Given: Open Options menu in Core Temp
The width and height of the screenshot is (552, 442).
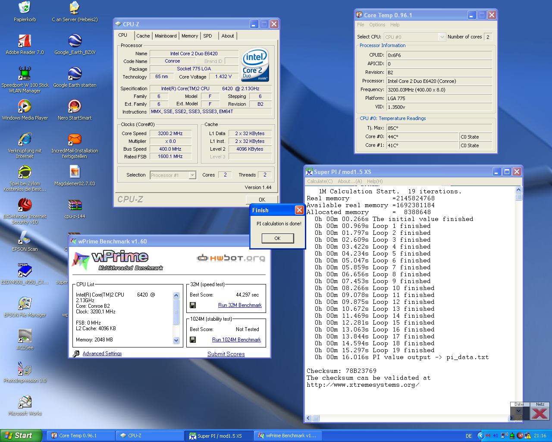Looking at the screenshot, I should click(x=377, y=25).
